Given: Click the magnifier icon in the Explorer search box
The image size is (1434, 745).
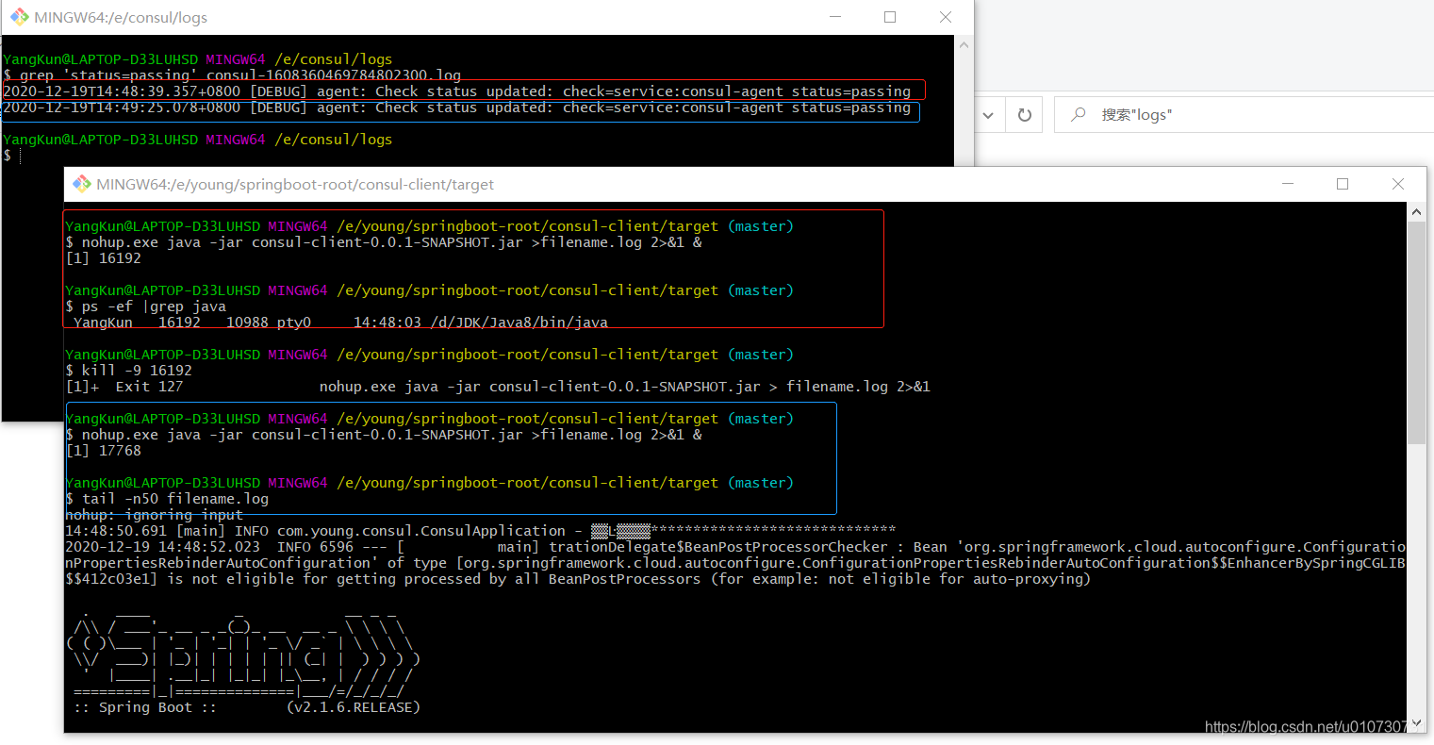Looking at the screenshot, I should (1079, 115).
